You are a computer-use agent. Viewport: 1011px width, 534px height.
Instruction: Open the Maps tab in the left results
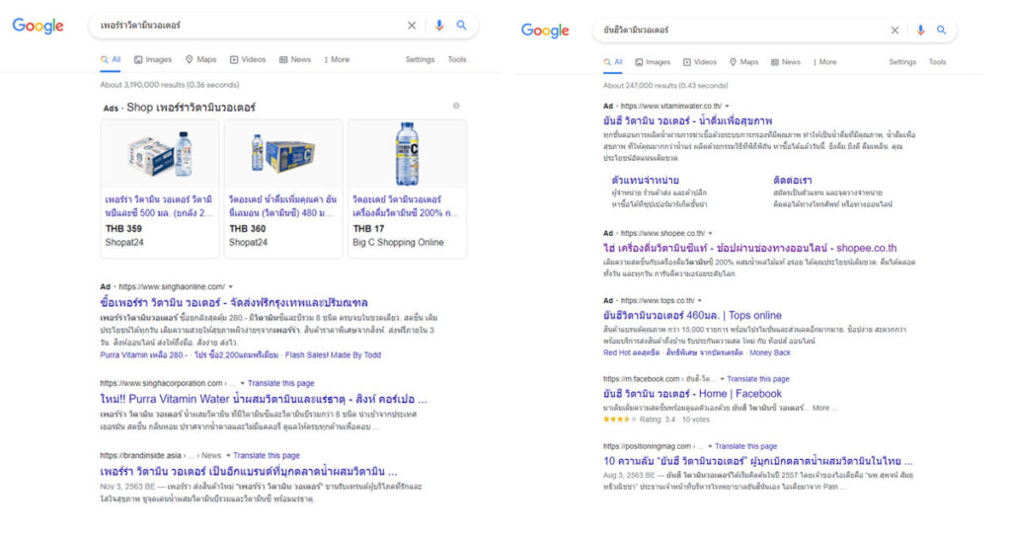201,59
